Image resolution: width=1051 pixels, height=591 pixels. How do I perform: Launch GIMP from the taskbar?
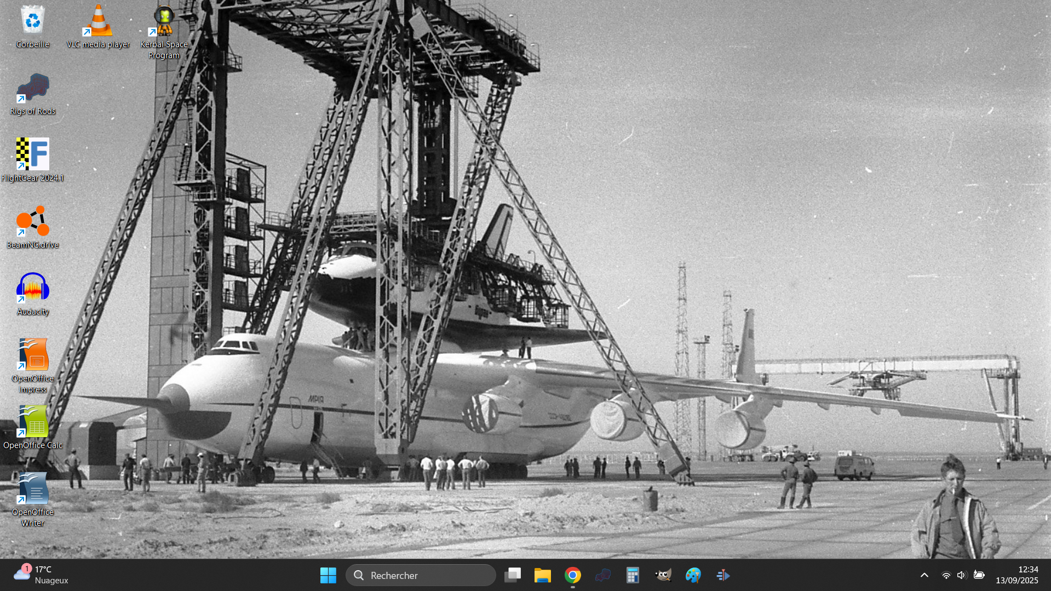click(x=663, y=575)
